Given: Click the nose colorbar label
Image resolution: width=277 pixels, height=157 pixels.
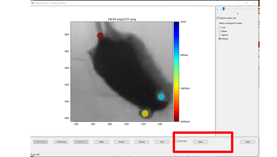Looking at the screenshot, I should coord(183,22).
